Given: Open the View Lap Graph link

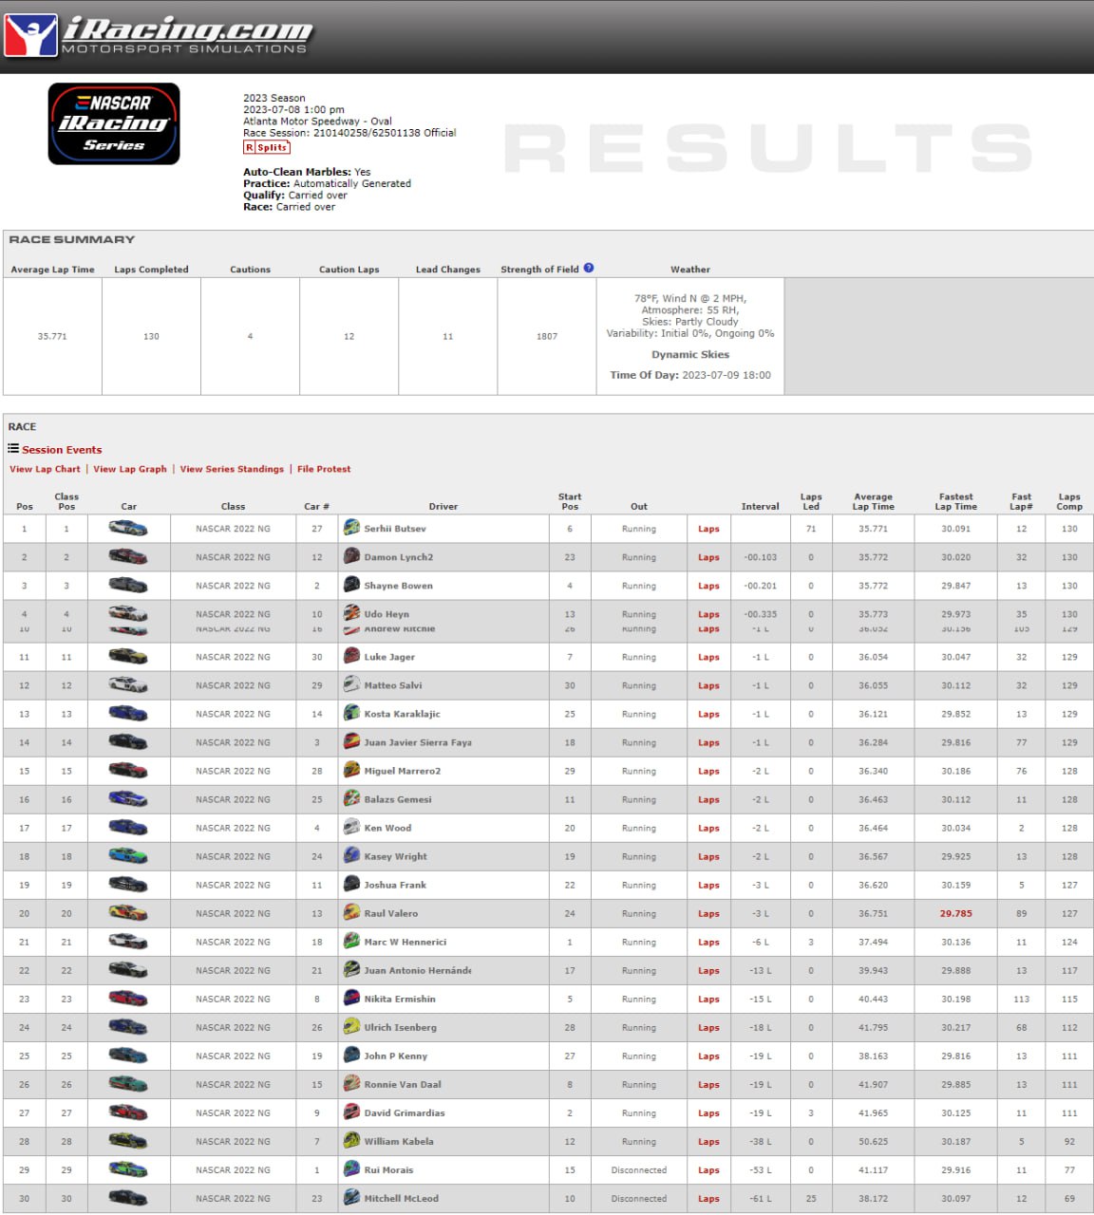Looking at the screenshot, I should (x=130, y=469).
